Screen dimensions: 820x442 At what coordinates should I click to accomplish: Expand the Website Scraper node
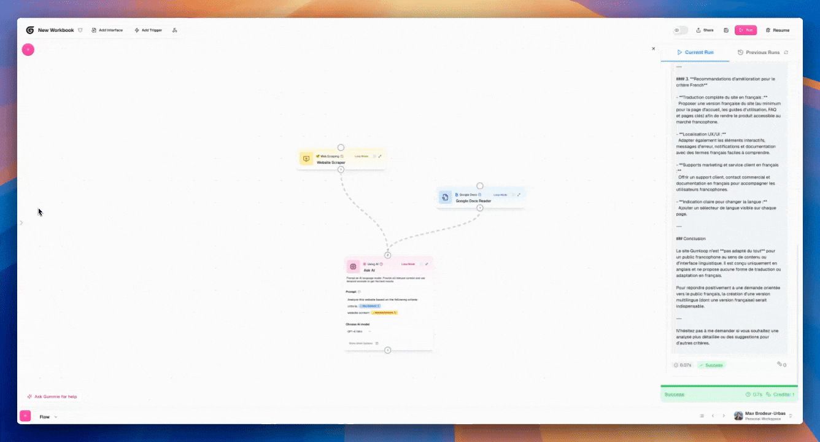[381, 156]
